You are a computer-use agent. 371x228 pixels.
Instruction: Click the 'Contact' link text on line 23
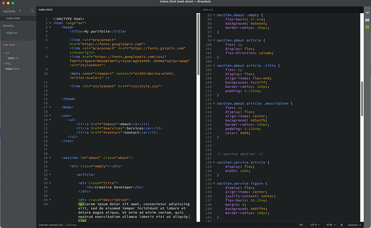click(x=132, y=133)
